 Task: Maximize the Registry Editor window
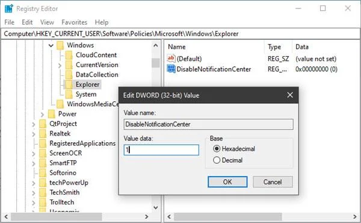point(322,8)
